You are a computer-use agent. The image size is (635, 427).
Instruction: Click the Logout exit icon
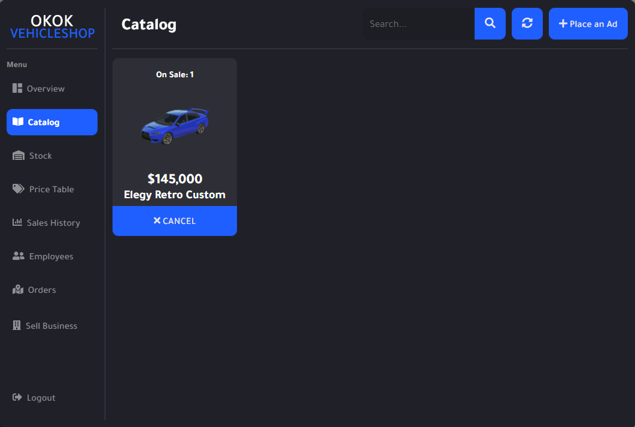point(17,398)
